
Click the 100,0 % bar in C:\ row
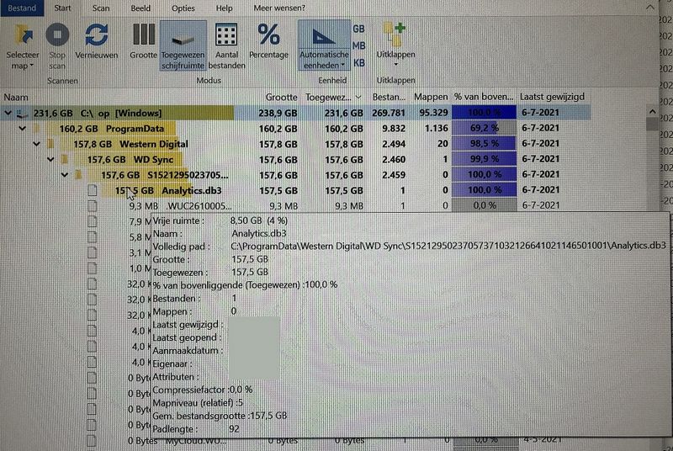click(x=485, y=113)
